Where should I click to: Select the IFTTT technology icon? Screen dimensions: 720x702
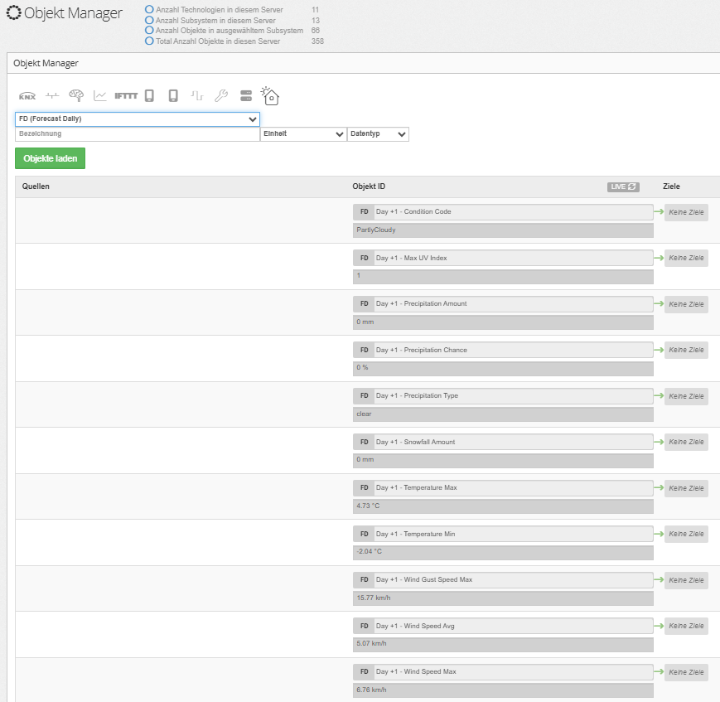tap(126, 96)
